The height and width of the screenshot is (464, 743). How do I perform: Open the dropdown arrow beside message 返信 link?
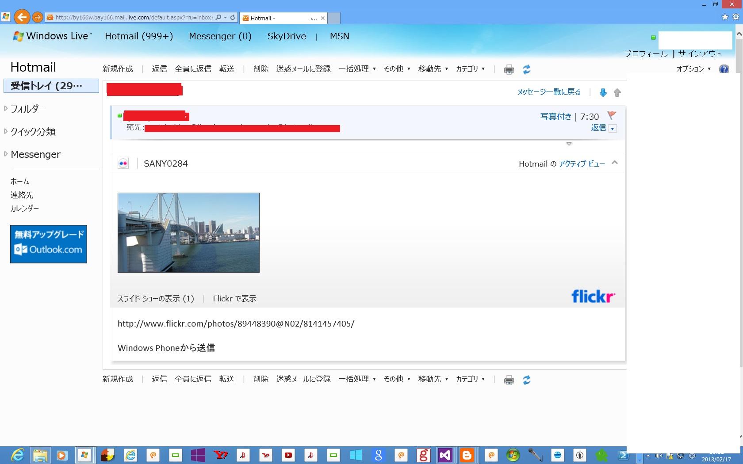click(613, 129)
